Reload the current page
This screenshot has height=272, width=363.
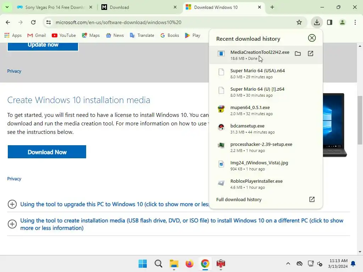point(33,22)
